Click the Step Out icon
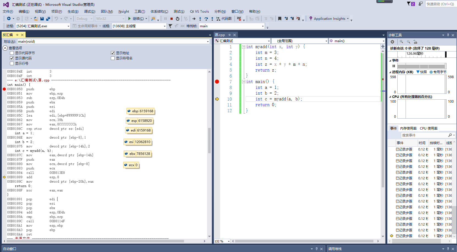This screenshot has height=252, width=457. click(212, 19)
